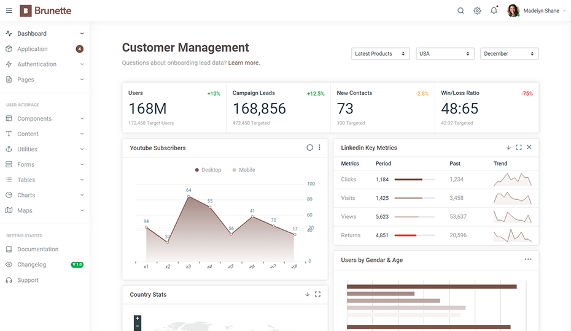Click the Youtube Subscribers refresh circle icon
Image resolution: width=571 pixels, height=331 pixels.
click(309, 147)
